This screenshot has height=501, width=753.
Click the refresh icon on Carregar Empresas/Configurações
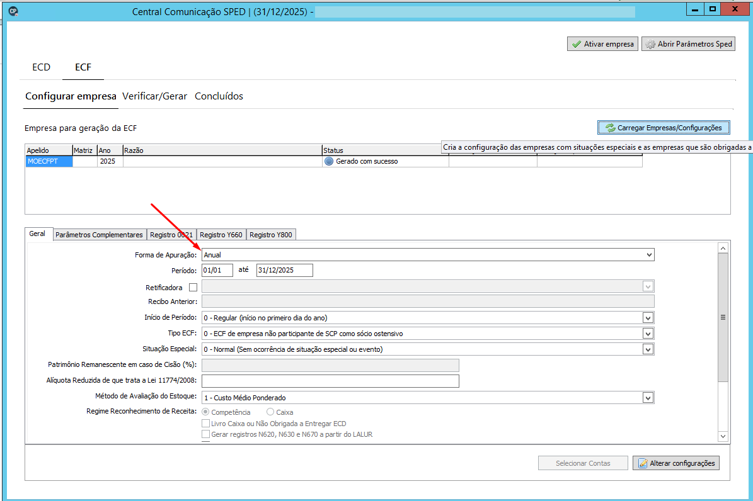[611, 128]
